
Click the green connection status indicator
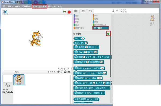pos(108,34)
